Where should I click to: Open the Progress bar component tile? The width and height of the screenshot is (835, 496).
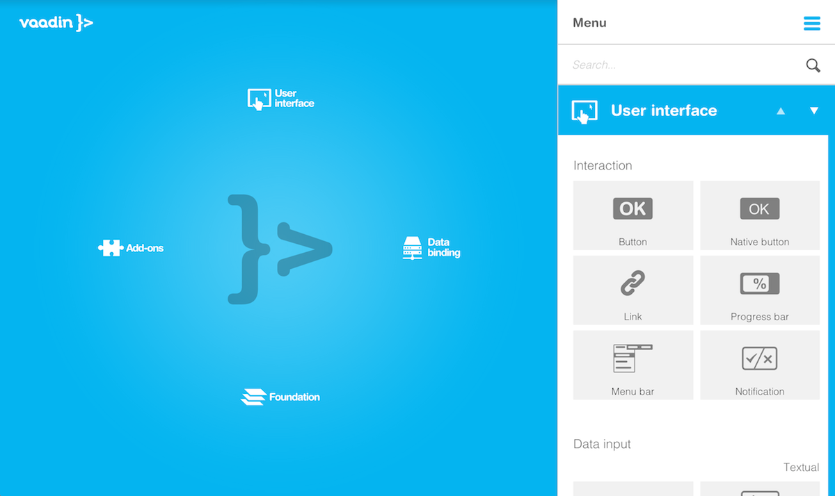point(760,290)
